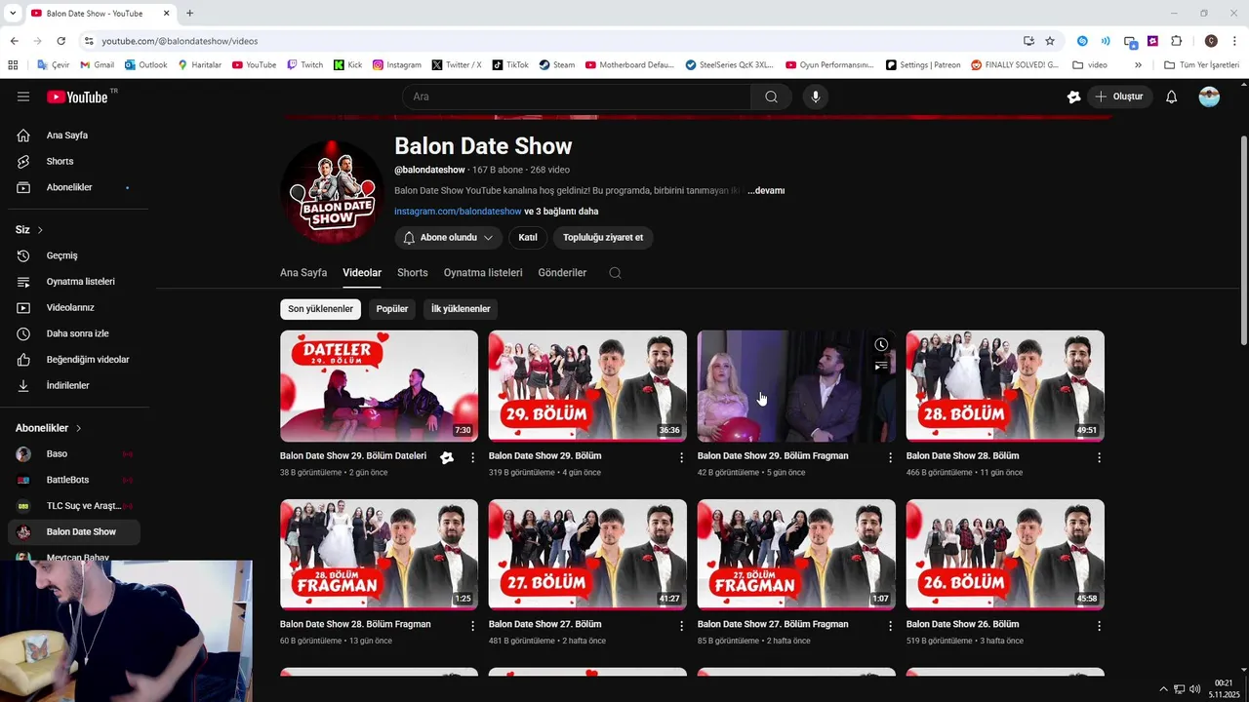Image resolution: width=1249 pixels, height=702 pixels.
Task: Click Topluluğu ziyaret et button
Action: (603, 238)
